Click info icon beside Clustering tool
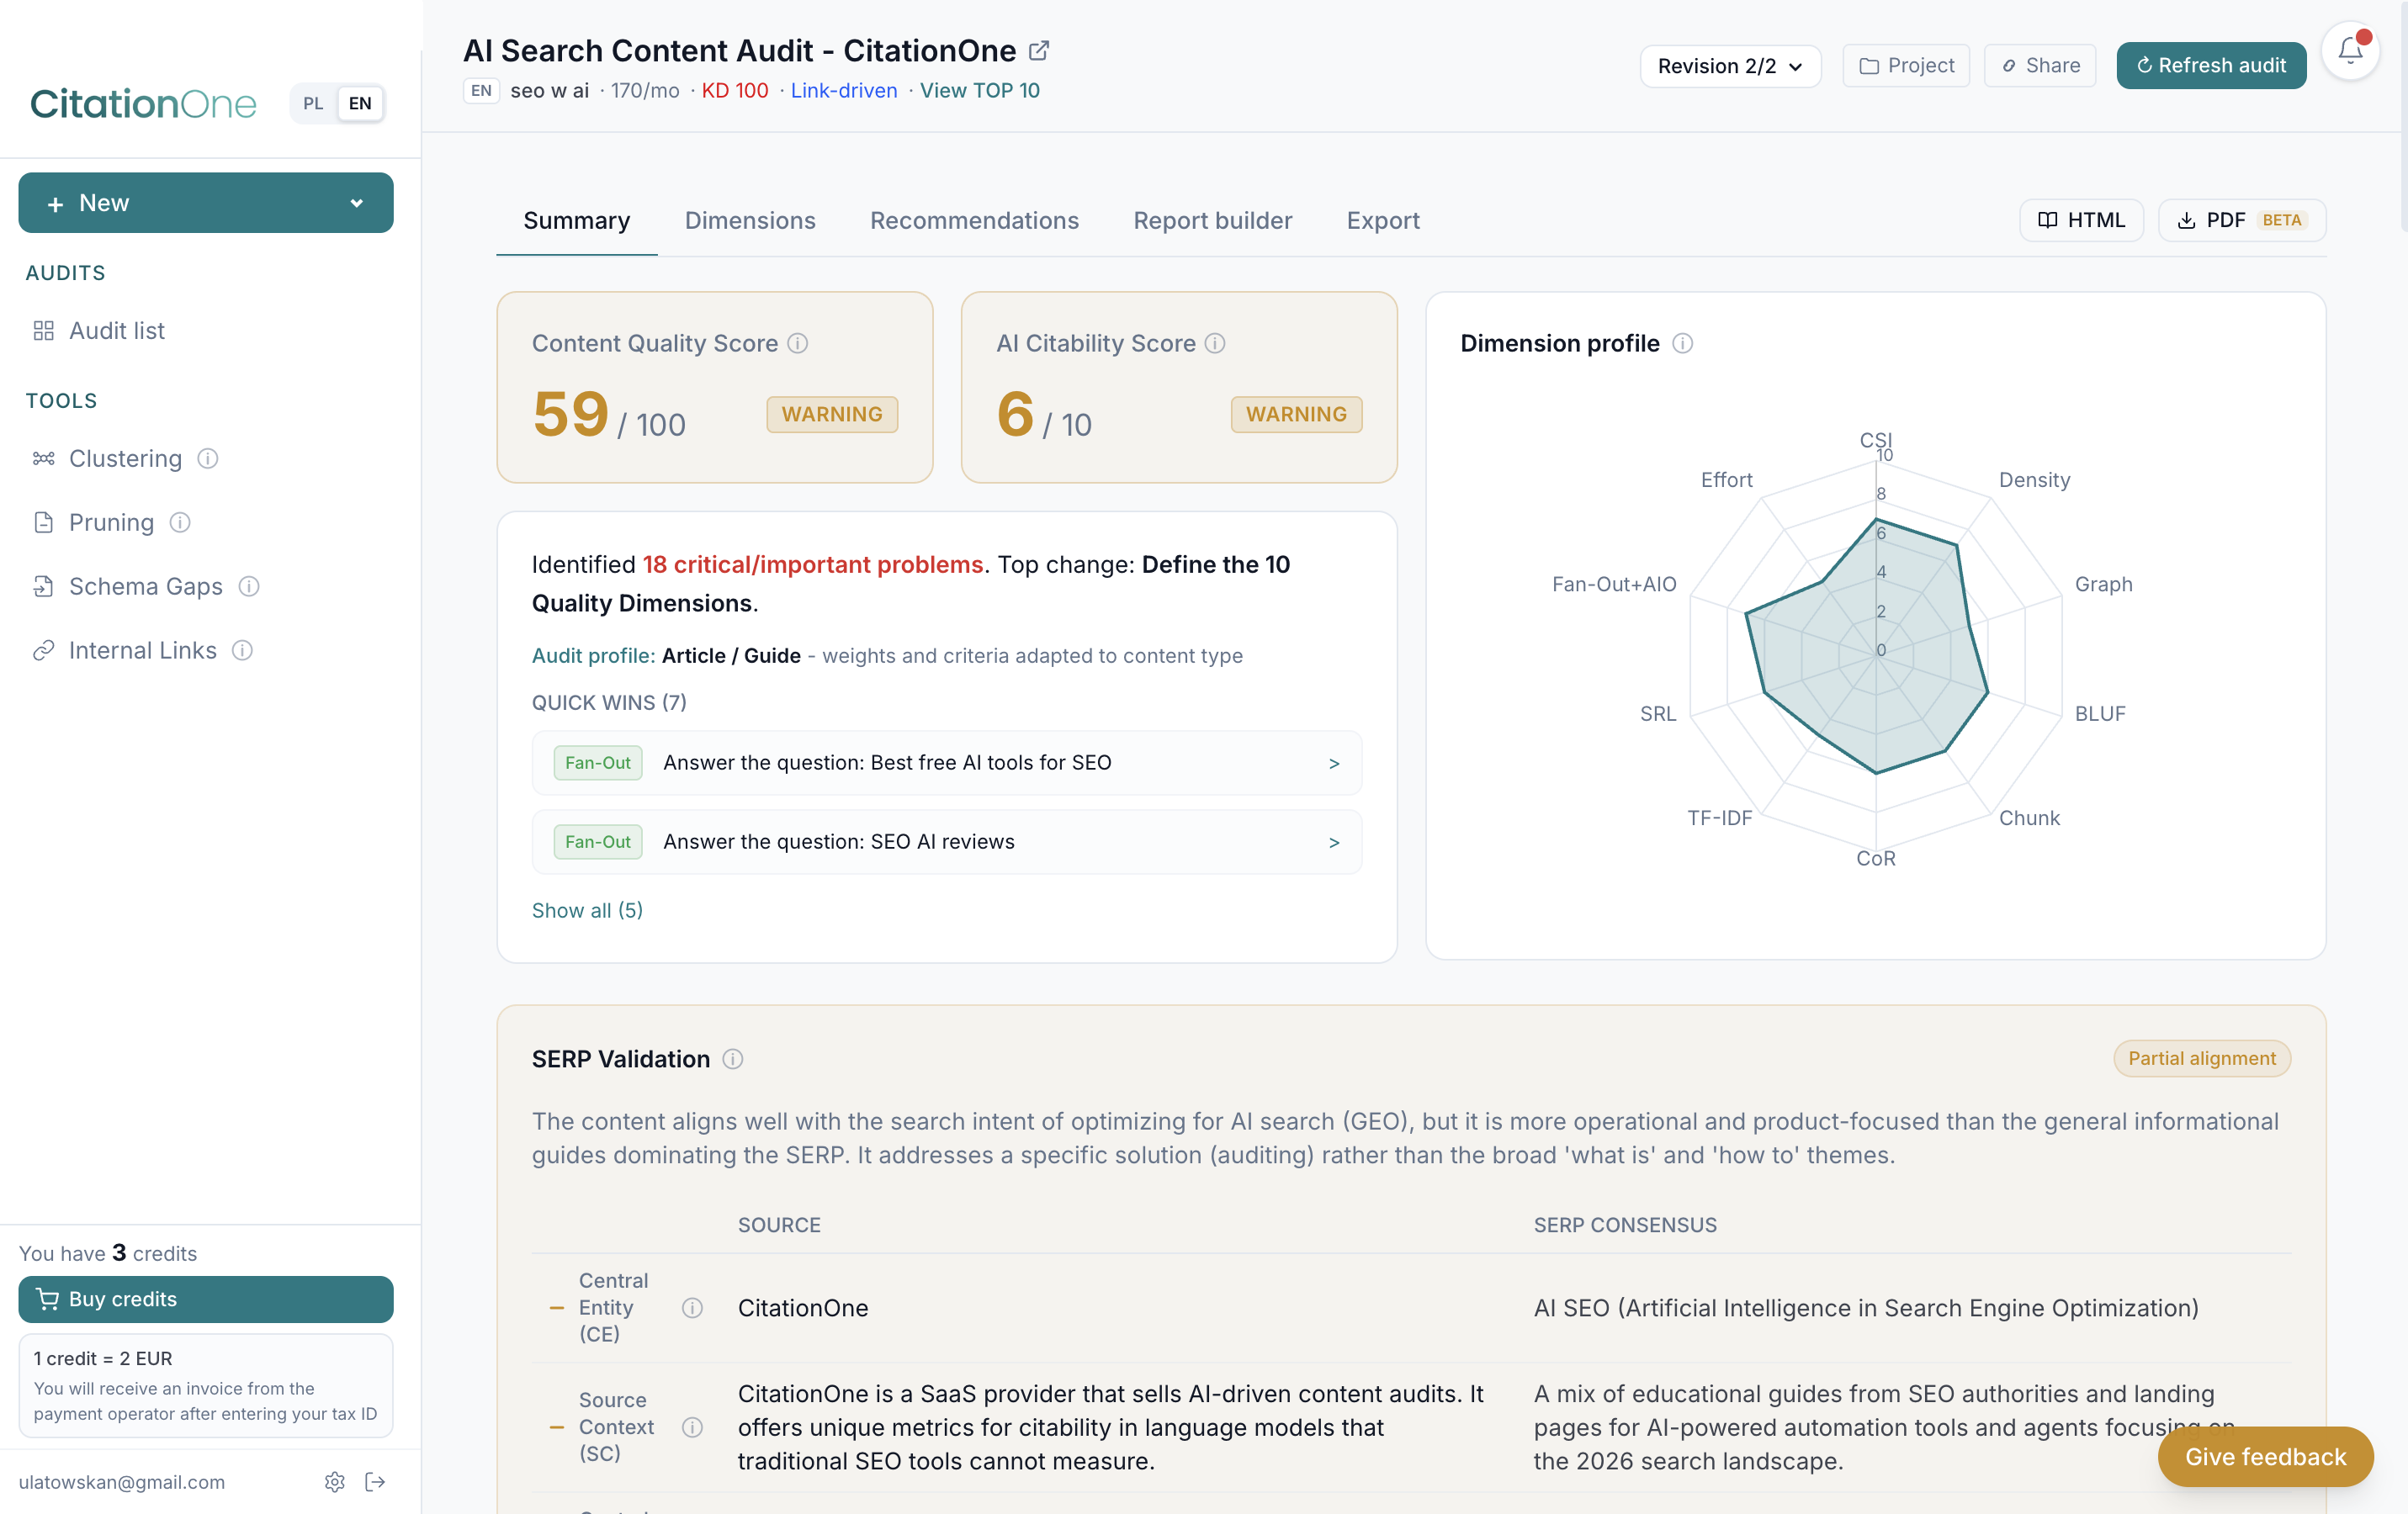This screenshot has width=2408, height=1514. (x=207, y=458)
